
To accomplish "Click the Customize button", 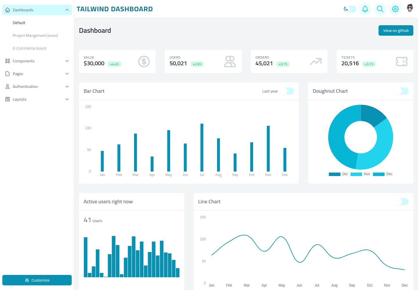I will point(37,280).
